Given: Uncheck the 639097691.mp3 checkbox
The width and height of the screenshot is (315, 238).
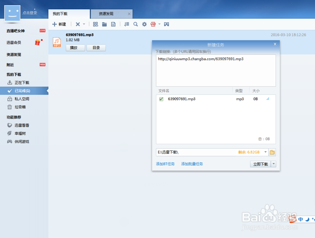Looking at the screenshot, I should pos(161,99).
